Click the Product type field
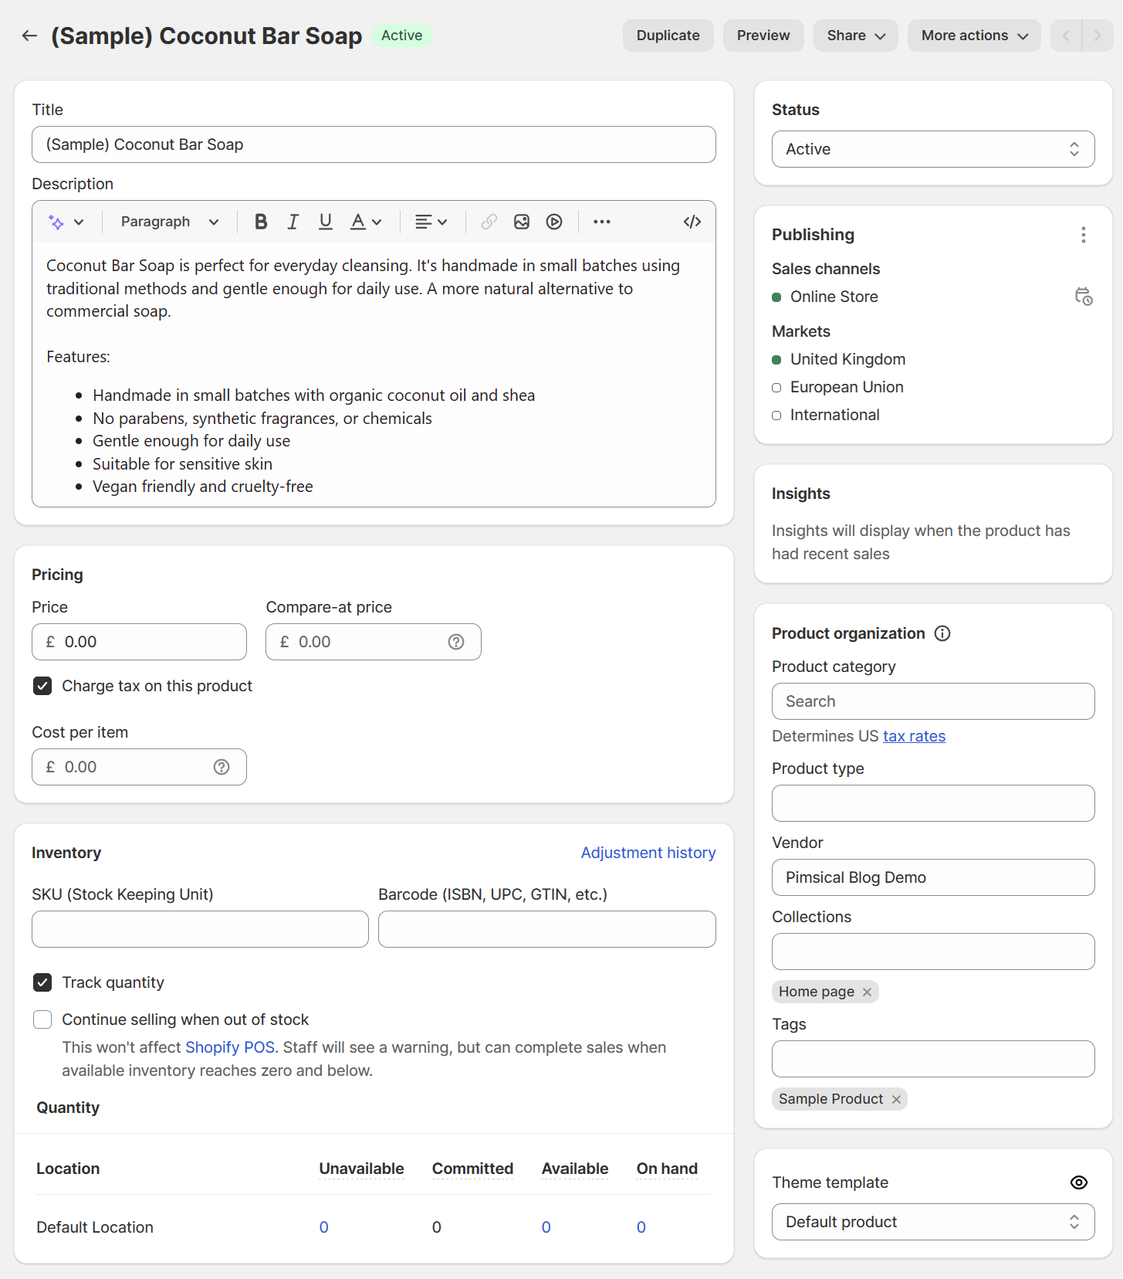 click(x=933, y=803)
